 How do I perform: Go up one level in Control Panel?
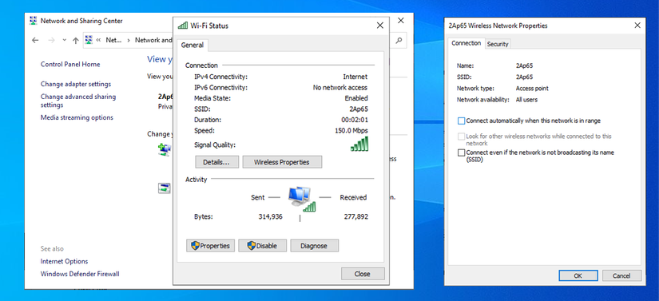76,40
